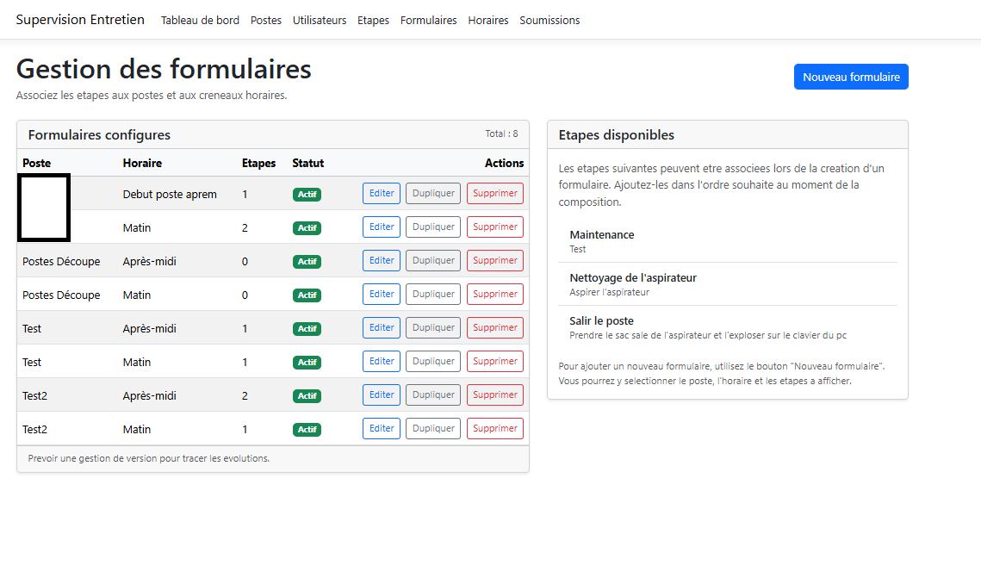Image resolution: width=981 pixels, height=584 pixels.
Task: Duplicate the Postes Découpe Après-midi form
Action: point(432,261)
